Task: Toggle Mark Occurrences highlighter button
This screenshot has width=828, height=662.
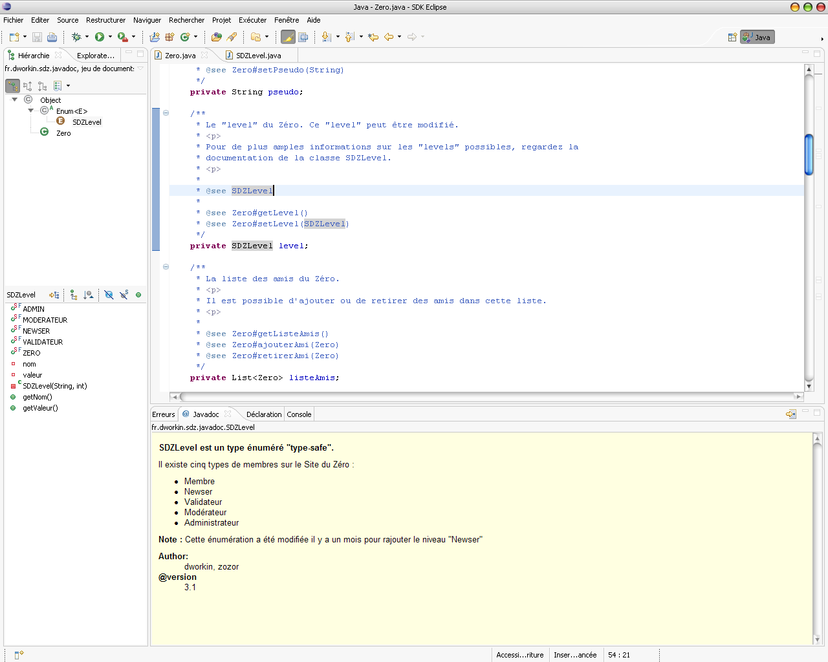Action: coord(288,37)
